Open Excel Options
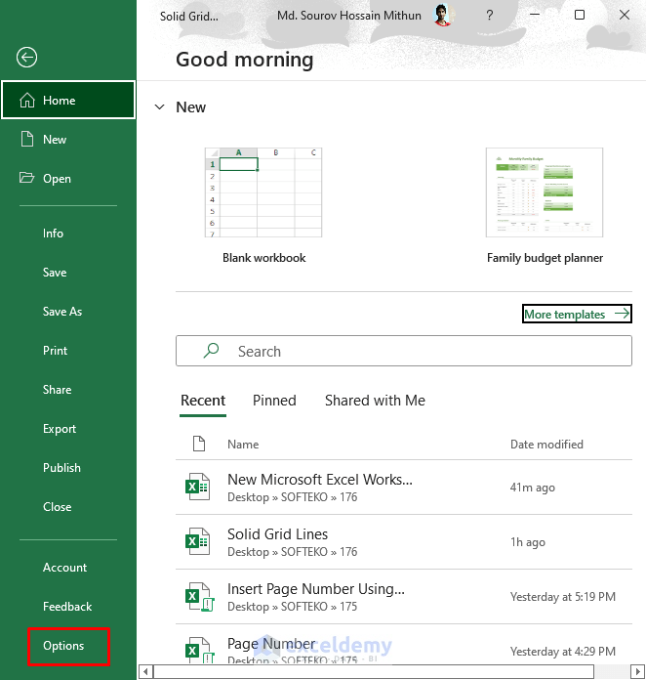 click(x=63, y=646)
